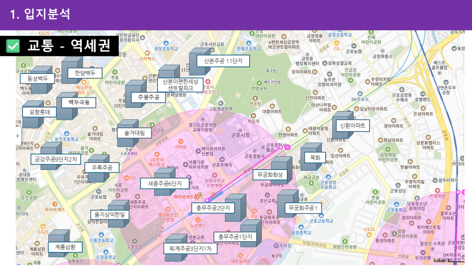Select the 노브랜드 store marker

[x=198, y=220]
